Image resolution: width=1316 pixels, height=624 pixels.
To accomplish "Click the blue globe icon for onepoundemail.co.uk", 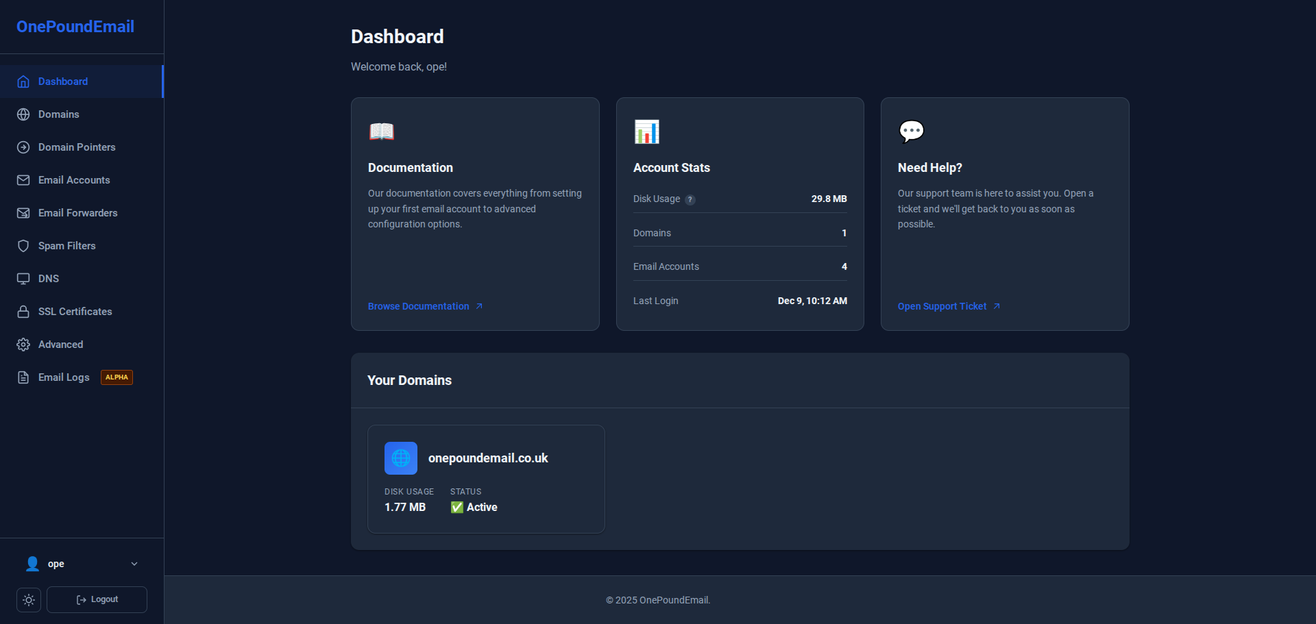I will click(401, 458).
